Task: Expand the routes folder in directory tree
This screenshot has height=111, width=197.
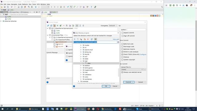Action: point(81,45)
